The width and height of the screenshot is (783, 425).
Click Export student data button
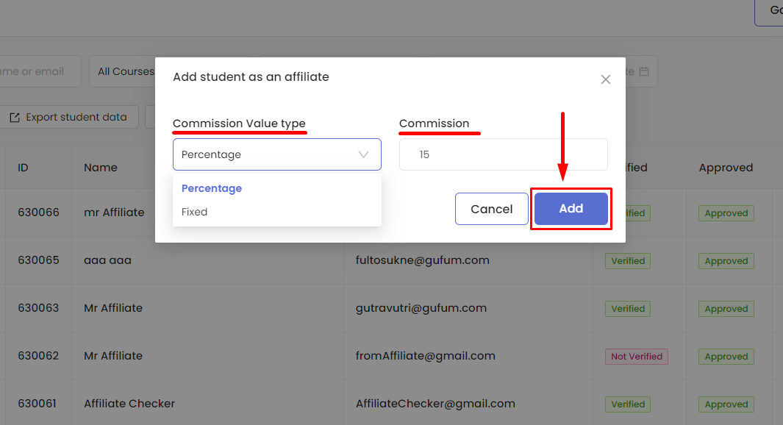pos(69,117)
